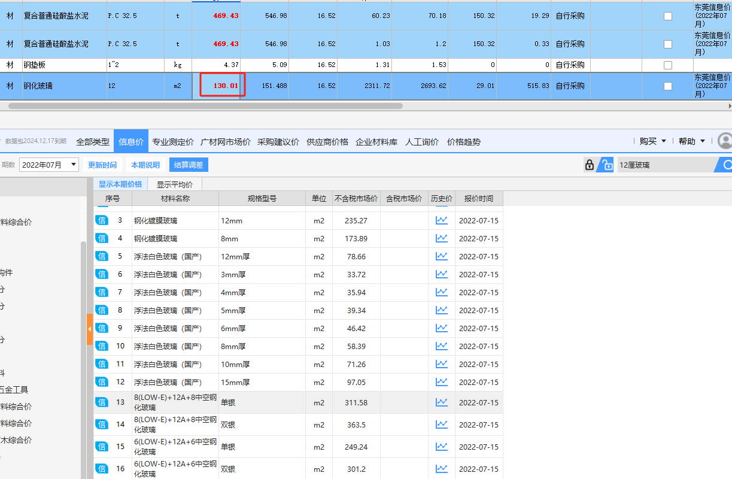The image size is (732, 479).
Task: Click the 自行采购 cell in 钢化玻璃 row
Action: pos(570,86)
